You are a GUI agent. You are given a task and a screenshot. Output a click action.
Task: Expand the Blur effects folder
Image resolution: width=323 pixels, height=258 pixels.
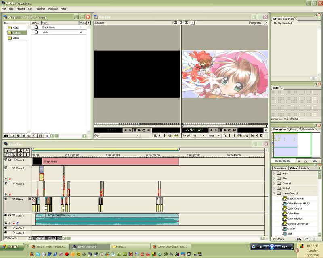(x=274, y=178)
